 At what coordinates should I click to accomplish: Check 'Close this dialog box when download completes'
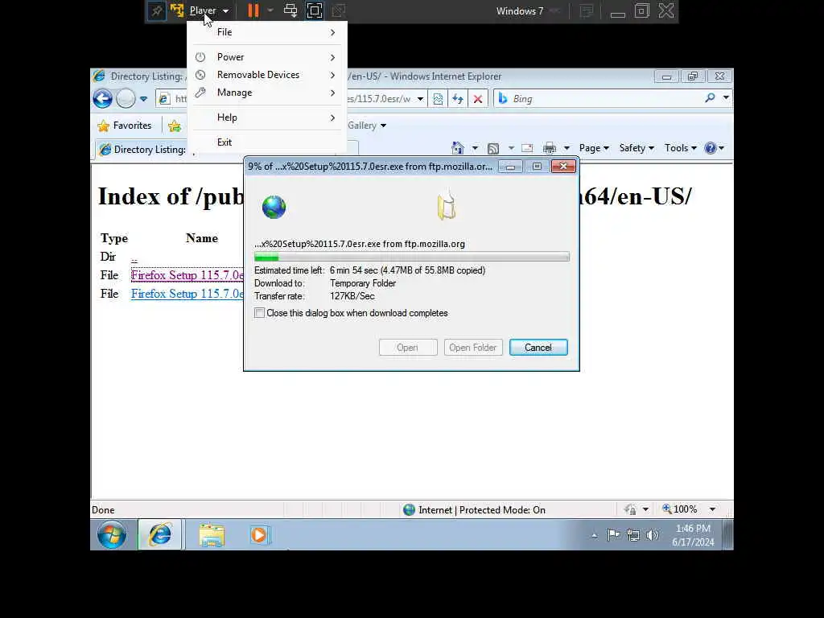[260, 313]
